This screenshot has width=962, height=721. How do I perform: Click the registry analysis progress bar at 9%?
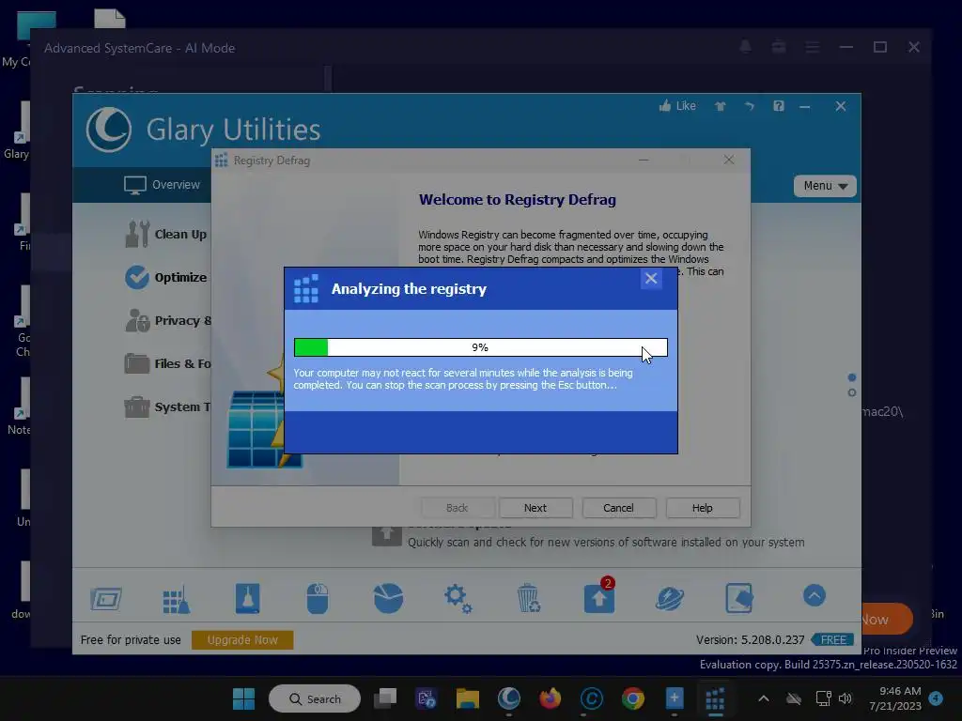[x=480, y=347]
